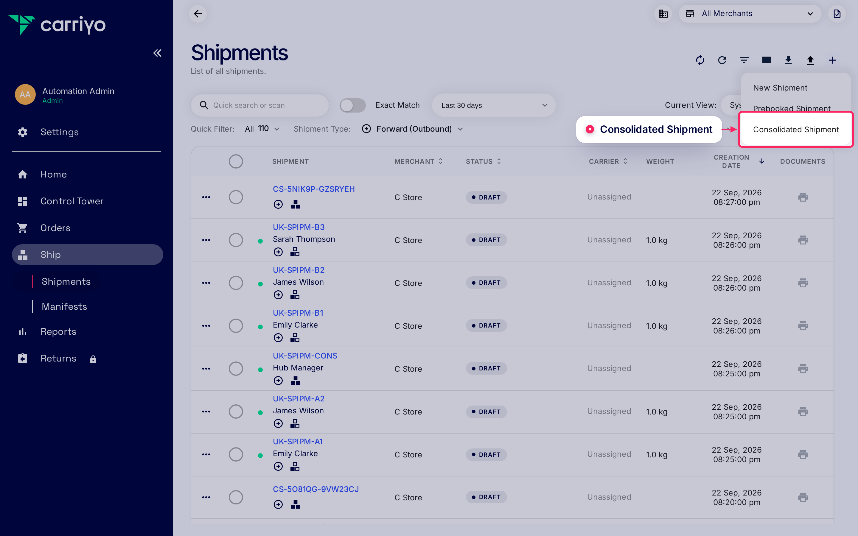Click the Quick search or scan field

click(x=259, y=105)
